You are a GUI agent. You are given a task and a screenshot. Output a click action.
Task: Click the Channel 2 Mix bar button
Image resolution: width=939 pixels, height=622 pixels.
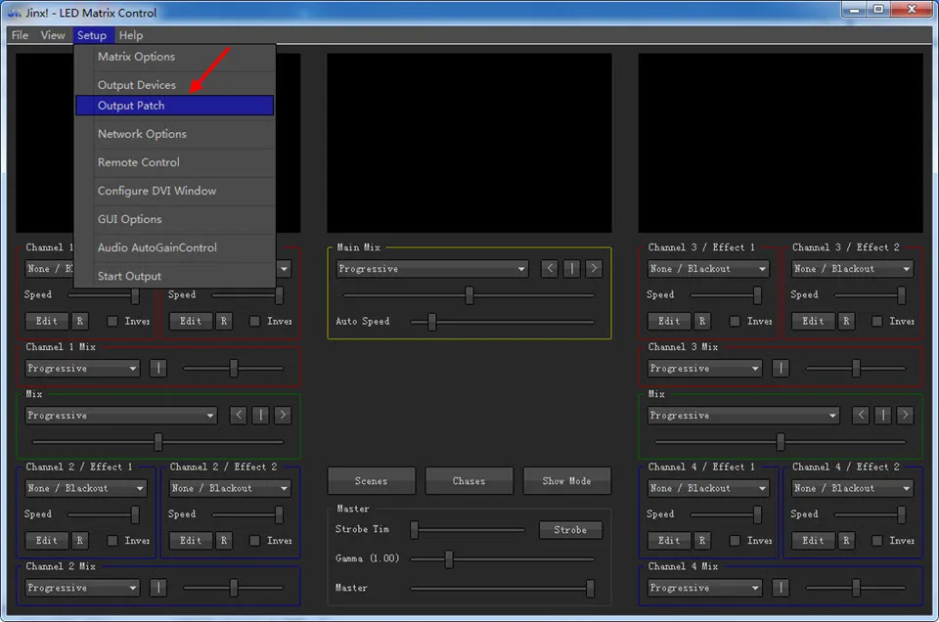pyautogui.click(x=158, y=587)
